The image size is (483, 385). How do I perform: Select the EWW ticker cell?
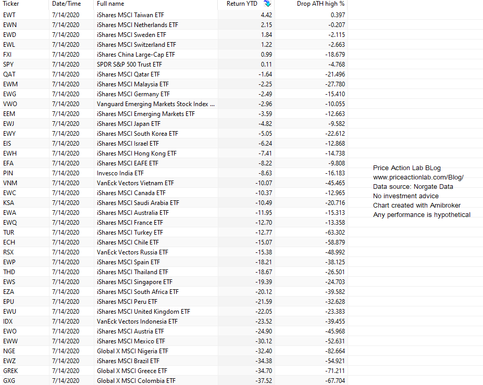coord(10,341)
